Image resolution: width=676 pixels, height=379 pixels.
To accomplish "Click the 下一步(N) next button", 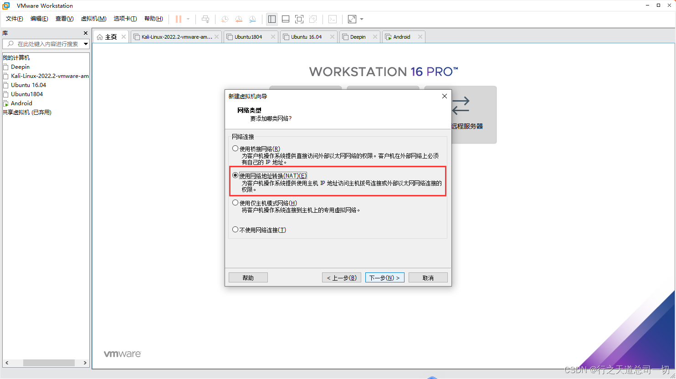I will (x=384, y=277).
